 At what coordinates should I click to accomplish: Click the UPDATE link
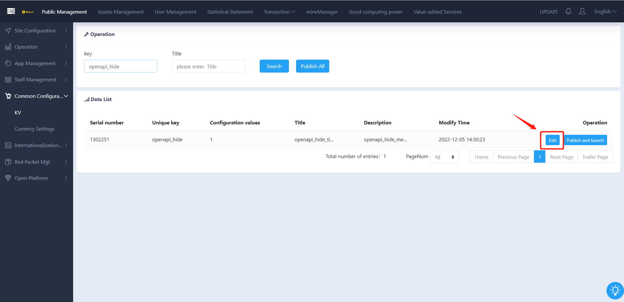(x=549, y=12)
